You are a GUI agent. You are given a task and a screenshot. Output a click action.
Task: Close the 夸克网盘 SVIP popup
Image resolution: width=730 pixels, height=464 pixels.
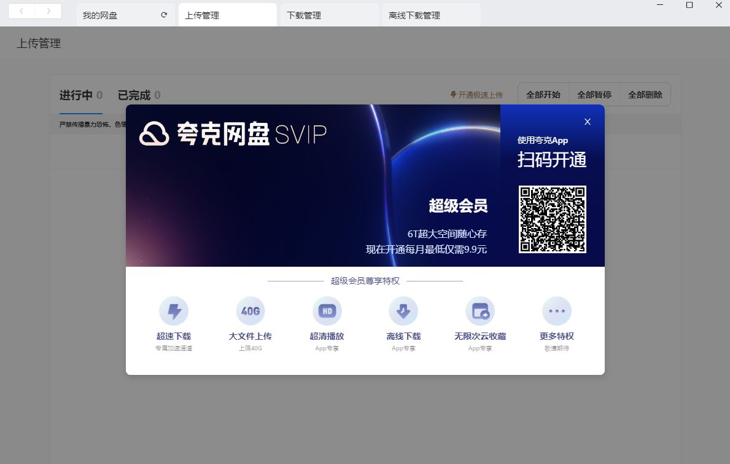click(588, 122)
